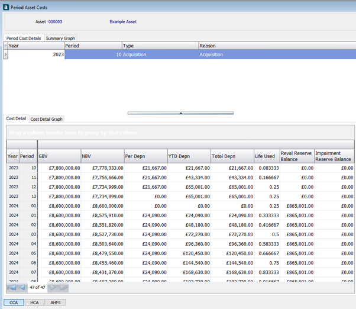Screen dimensions: 356x309
Task: Select Life Used cell 0.75
Action: pyautogui.click(x=267, y=263)
